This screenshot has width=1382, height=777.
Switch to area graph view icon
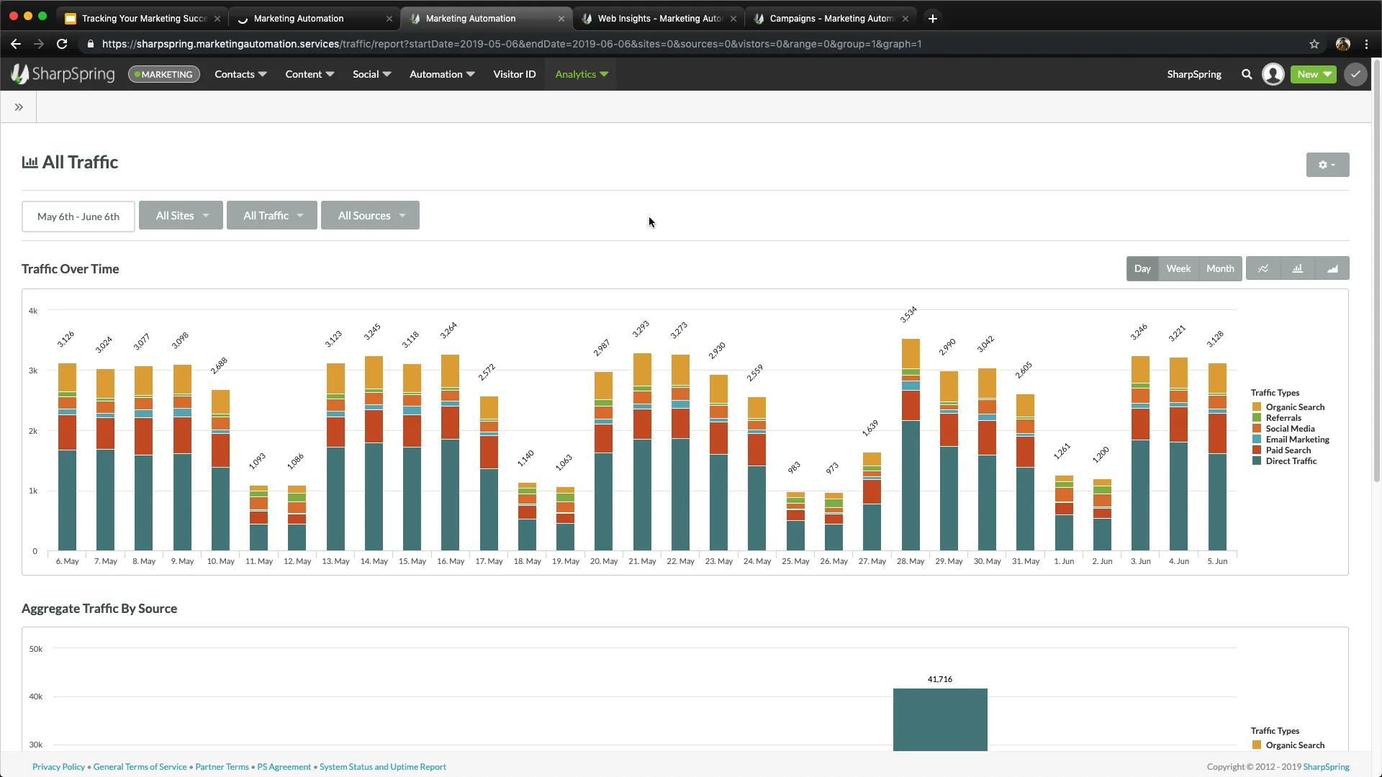coord(1332,268)
